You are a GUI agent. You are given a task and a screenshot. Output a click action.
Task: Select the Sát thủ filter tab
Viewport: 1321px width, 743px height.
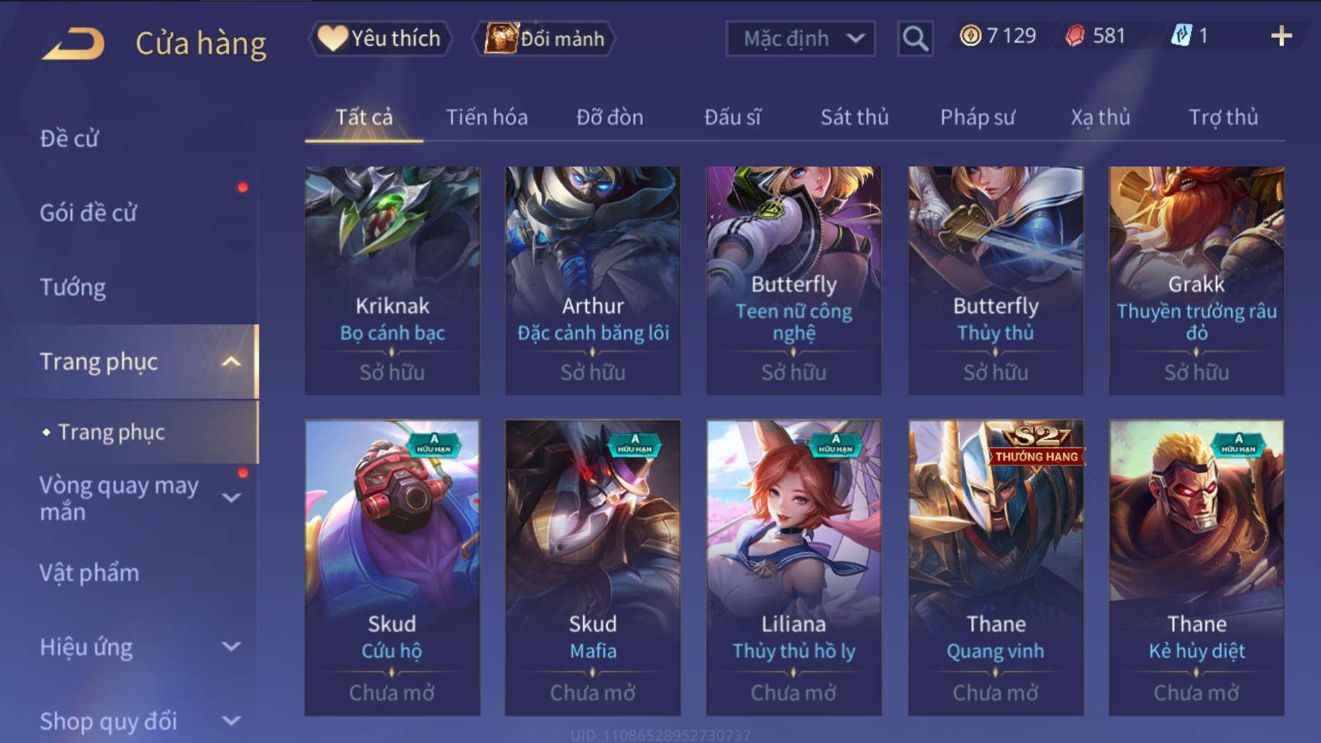pos(854,117)
